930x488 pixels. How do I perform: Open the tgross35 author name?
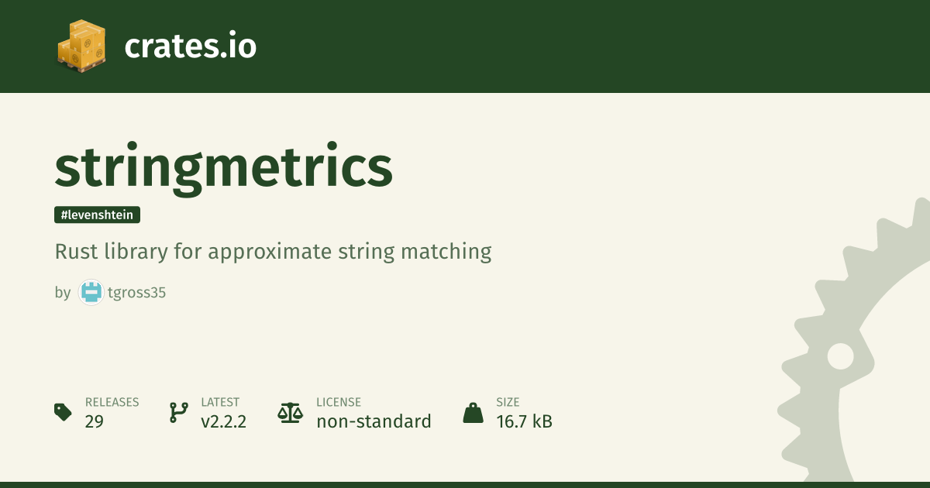(x=137, y=293)
